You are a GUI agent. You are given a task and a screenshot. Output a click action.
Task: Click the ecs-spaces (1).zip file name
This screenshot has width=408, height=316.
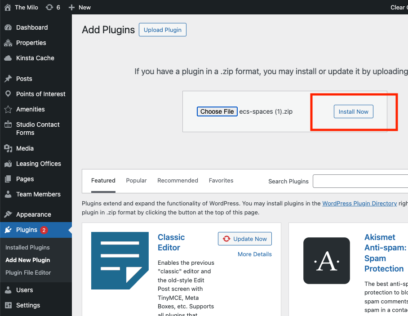coord(266,111)
